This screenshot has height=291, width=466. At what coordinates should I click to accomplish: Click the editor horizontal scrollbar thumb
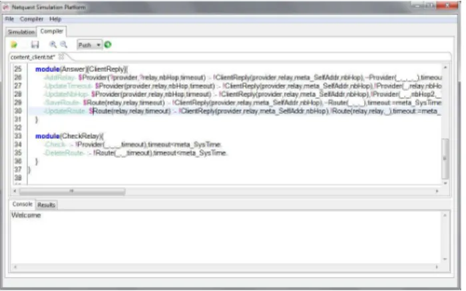pyautogui.click(x=72, y=191)
